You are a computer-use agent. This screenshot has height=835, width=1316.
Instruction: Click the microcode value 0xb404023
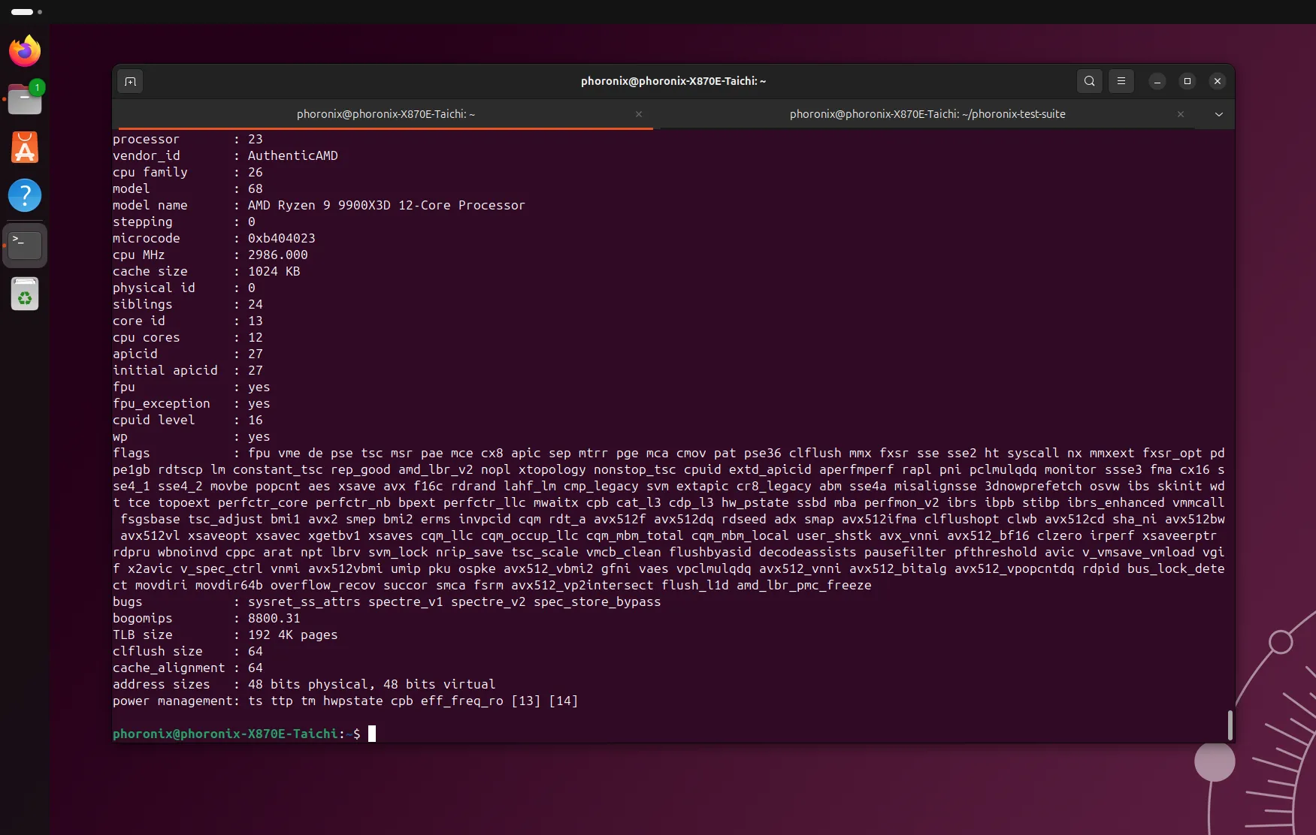click(282, 238)
